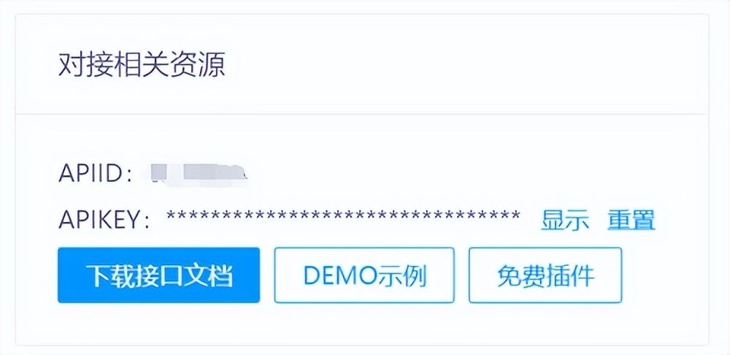Select the first asterisk of APIKEY
The image size is (730, 355).
pos(171,215)
